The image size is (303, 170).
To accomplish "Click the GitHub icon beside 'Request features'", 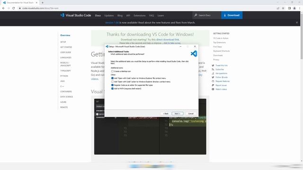I will [x=213, y=81].
